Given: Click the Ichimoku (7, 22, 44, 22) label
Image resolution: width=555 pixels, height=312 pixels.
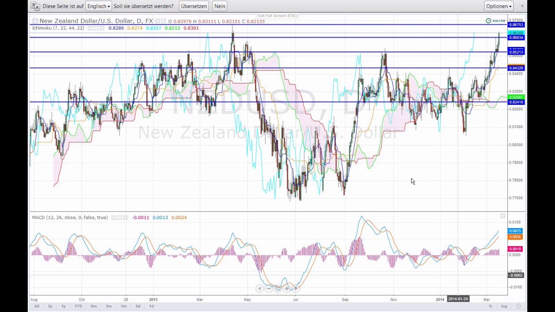Looking at the screenshot, I should (x=58, y=28).
